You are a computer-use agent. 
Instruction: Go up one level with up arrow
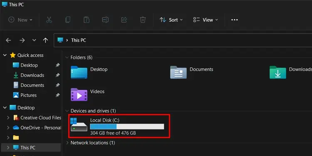pyautogui.click(x=45, y=40)
